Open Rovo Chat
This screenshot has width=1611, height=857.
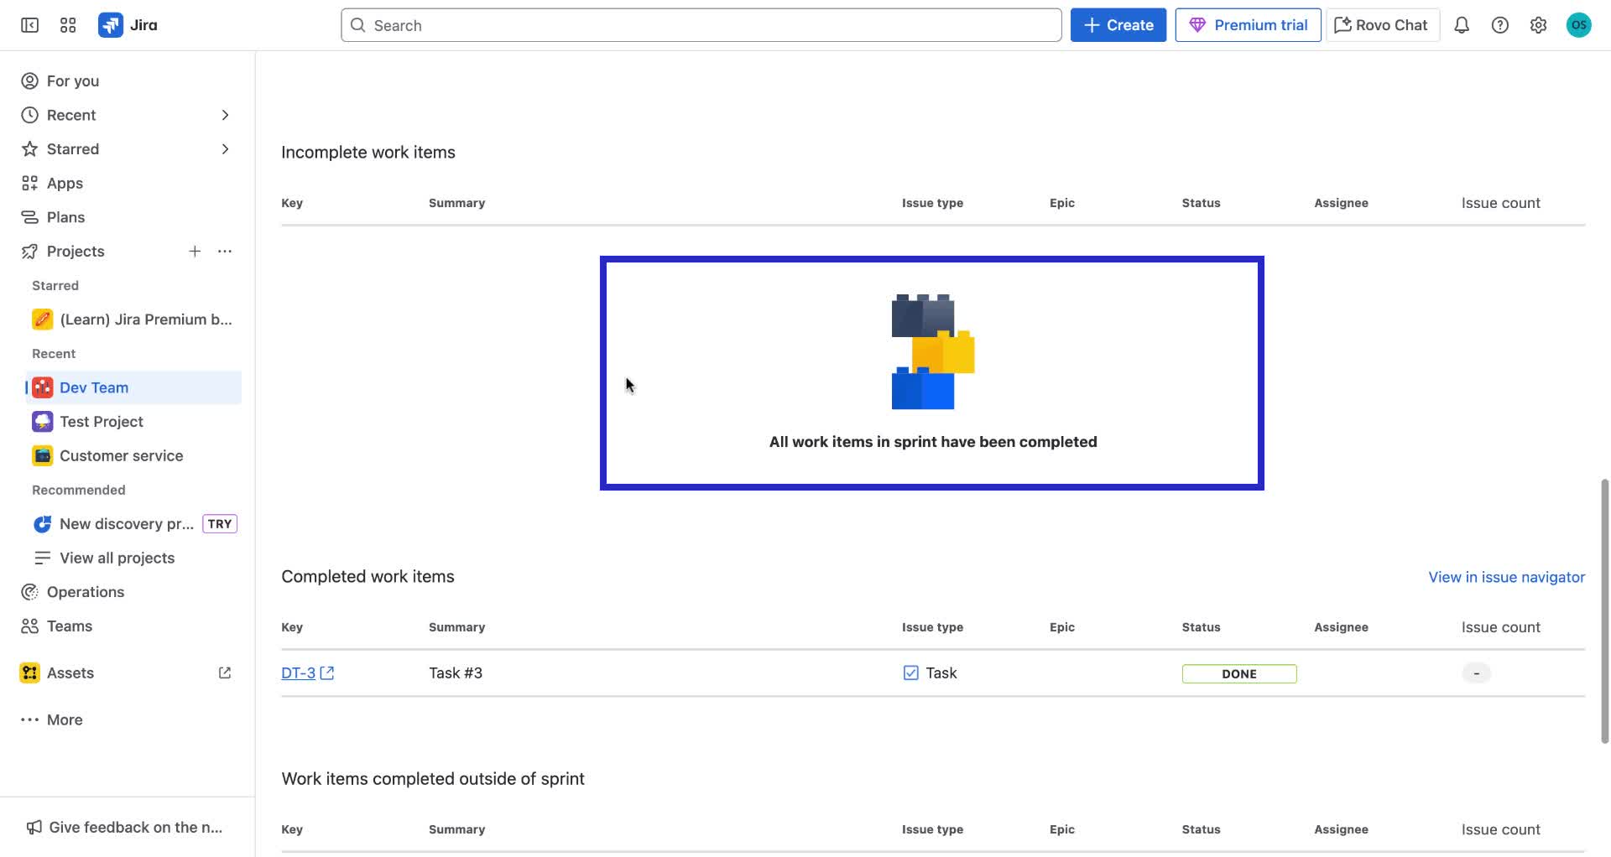[1381, 25]
